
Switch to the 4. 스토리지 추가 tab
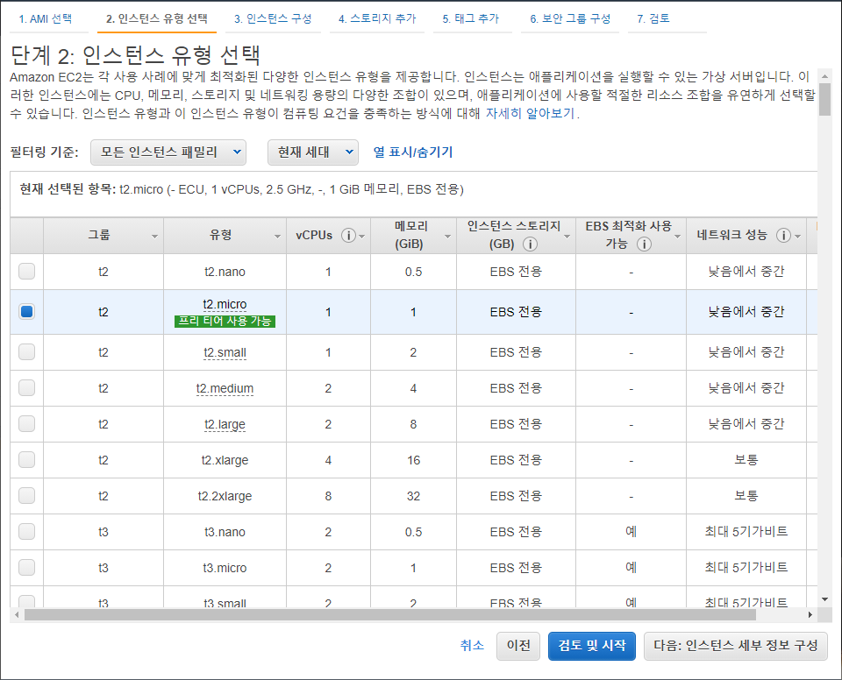[377, 18]
